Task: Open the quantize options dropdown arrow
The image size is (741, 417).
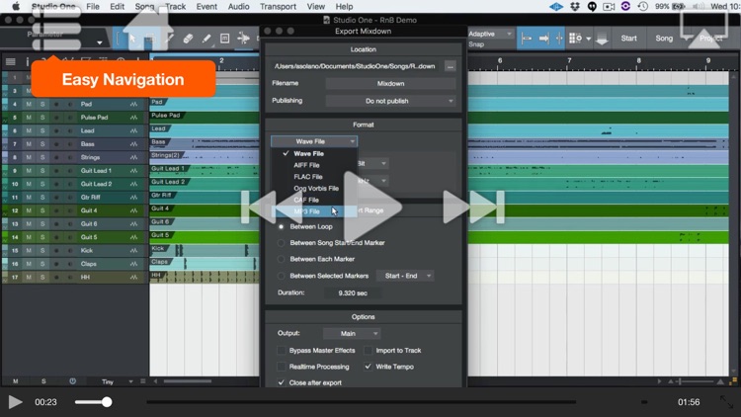Action: coord(589,39)
